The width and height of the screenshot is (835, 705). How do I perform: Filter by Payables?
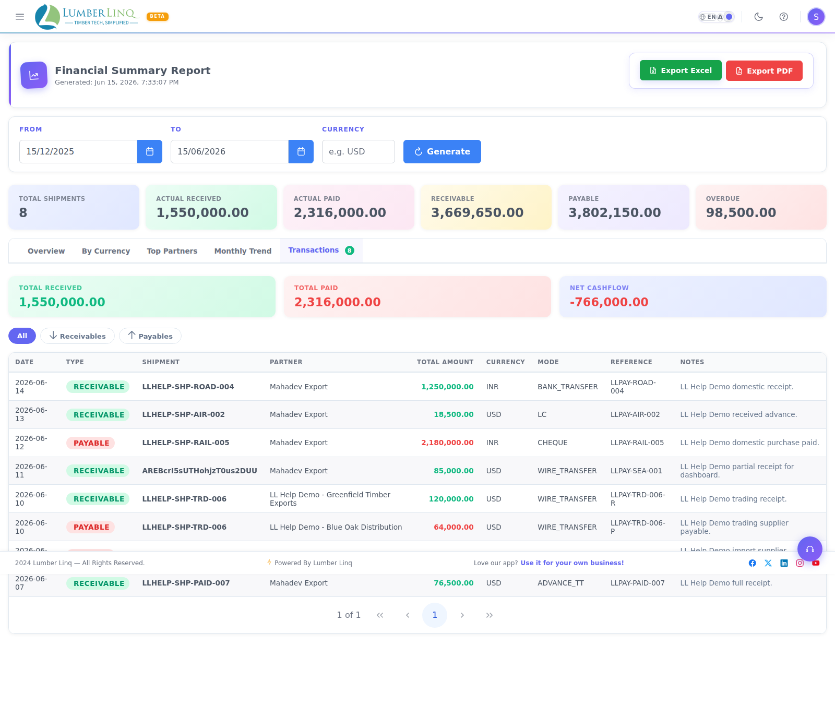[x=150, y=336]
